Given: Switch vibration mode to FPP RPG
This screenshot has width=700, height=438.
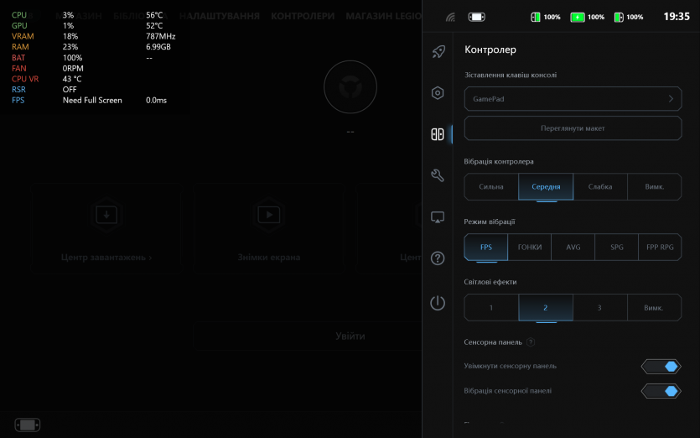Looking at the screenshot, I should [x=660, y=248].
